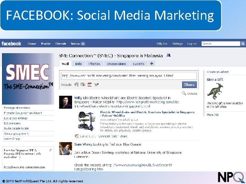246x184 pixels.
Task: Click the magnifier icon beside Options
Action: coord(184,93)
